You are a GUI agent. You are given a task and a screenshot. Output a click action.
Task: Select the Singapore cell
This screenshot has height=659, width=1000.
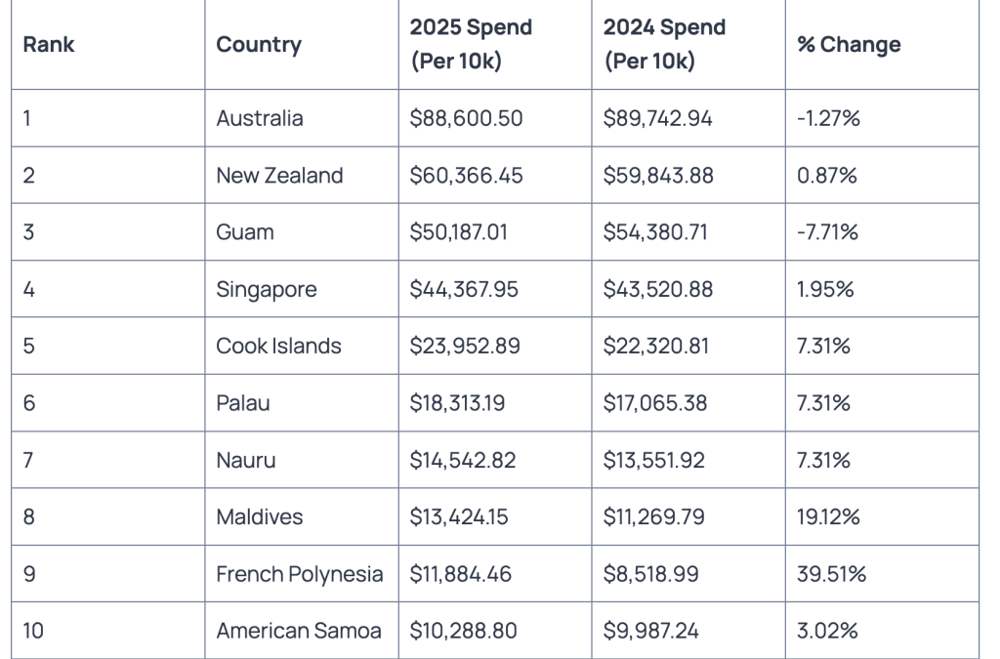267,290
